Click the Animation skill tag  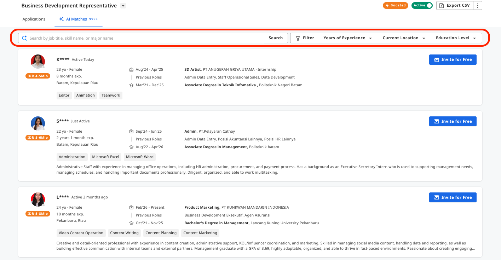pyautogui.click(x=86, y=95)
